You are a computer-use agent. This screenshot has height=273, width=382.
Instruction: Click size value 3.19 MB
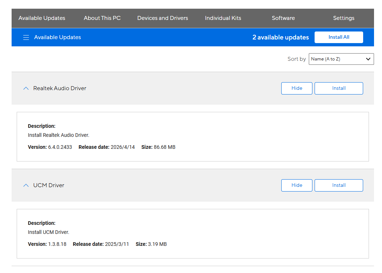pyautogui.click(x=157, y=244)
